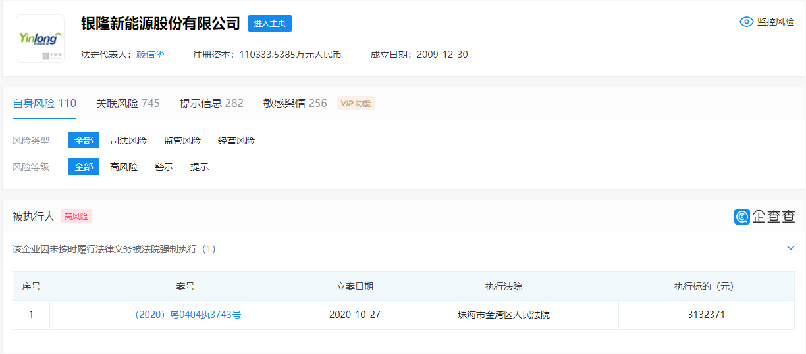The image size is (806, 354).
Task: Open case (2020) 粤0404执3743号 link
Action: click(x=188, y=315)
